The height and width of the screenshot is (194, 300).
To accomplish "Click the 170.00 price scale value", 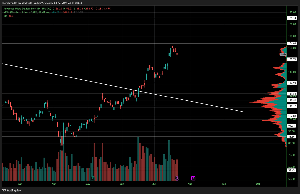I will pyautogui.click(x=292, y=36).
